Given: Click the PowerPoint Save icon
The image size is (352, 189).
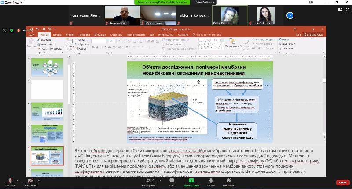Looking at the screenshot, I should point(31,30).
